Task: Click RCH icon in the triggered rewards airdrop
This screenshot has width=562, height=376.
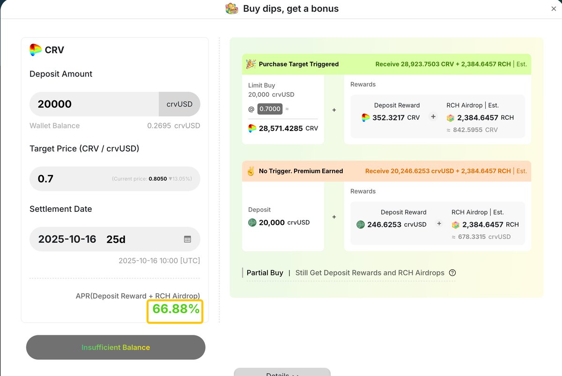Action: [450, 118]
